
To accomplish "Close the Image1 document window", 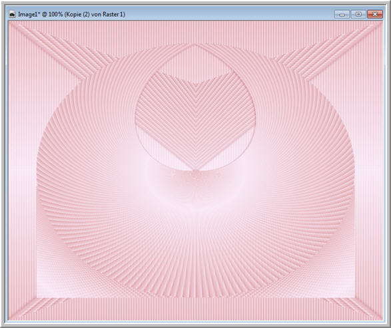I will [375, 14].
